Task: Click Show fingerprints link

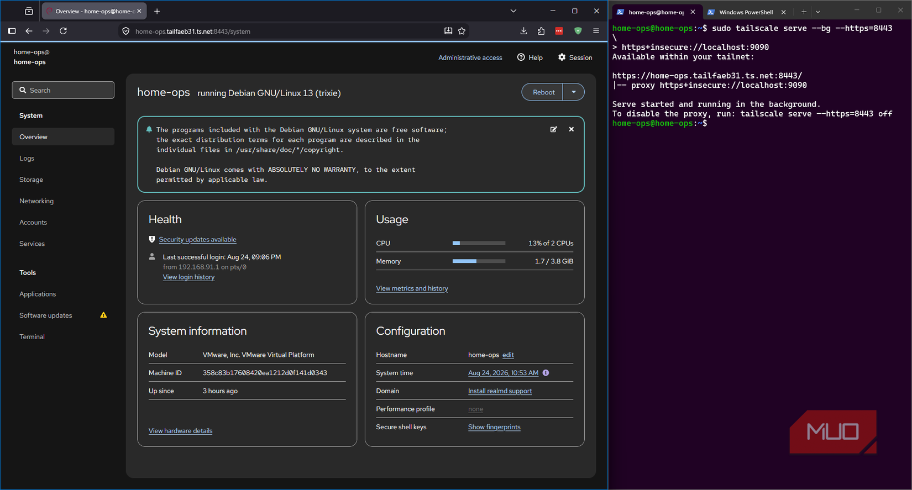Action: tap(494, 427)
